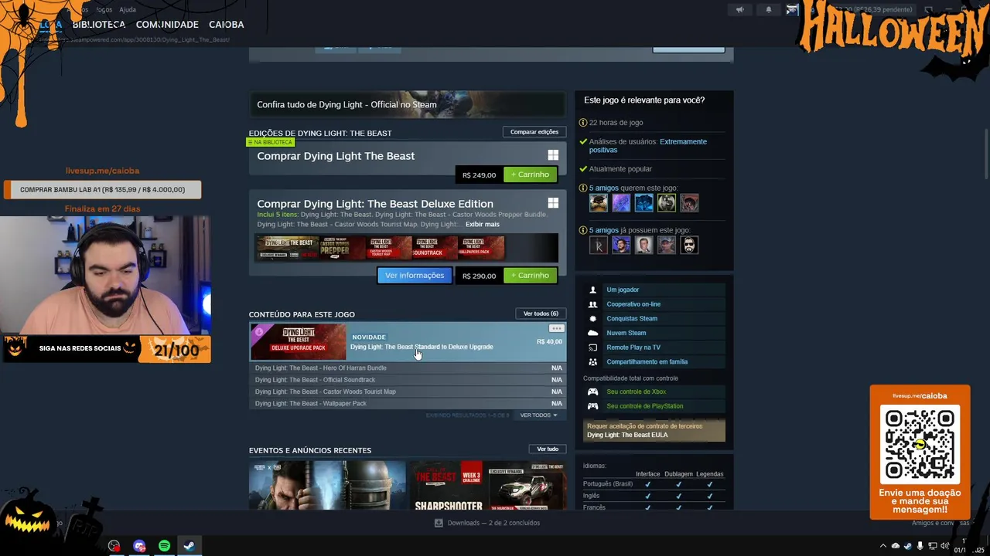Image resolution: width=990 pixels, height=556 pixels.
Task: Click the store page vertical scrollbar
Action: [x=986, y=154]
